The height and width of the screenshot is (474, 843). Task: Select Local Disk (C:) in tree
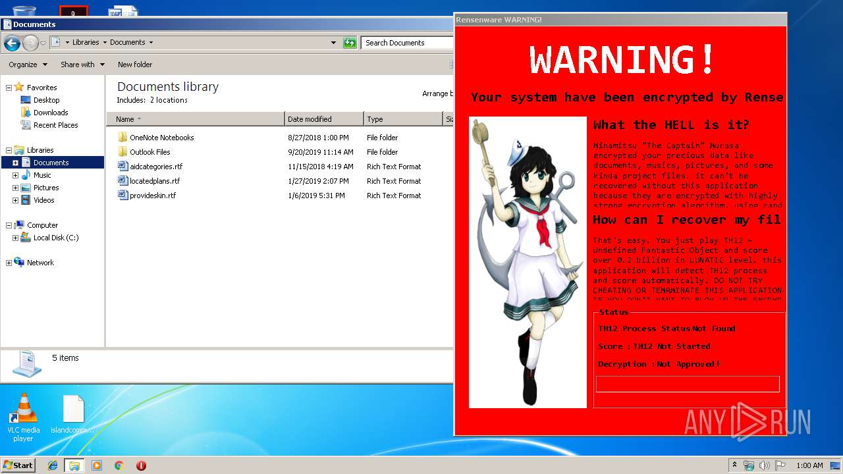56,238
